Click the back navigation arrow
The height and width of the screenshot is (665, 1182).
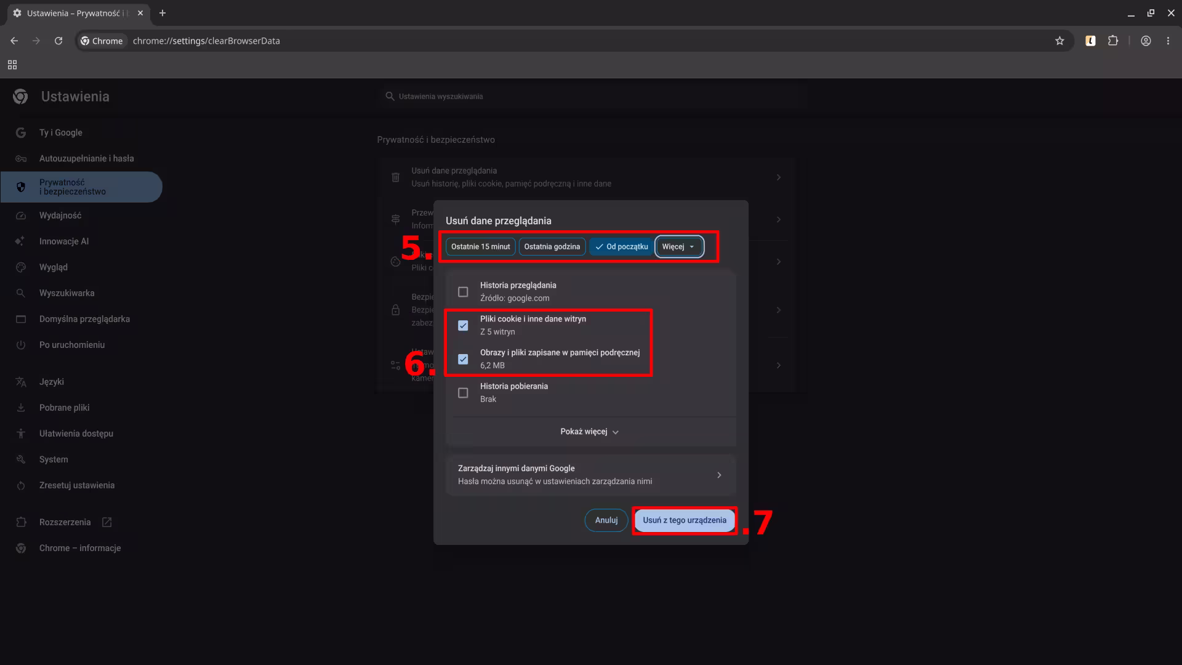tap(14, 41)
